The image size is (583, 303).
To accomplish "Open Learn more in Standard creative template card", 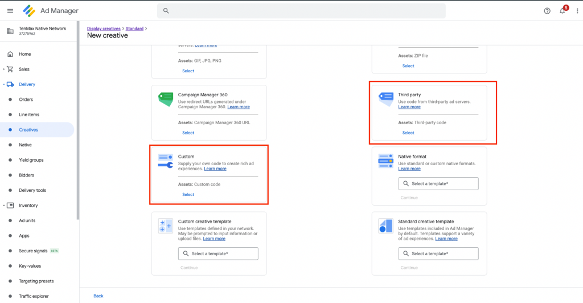I will pos(446,239).
